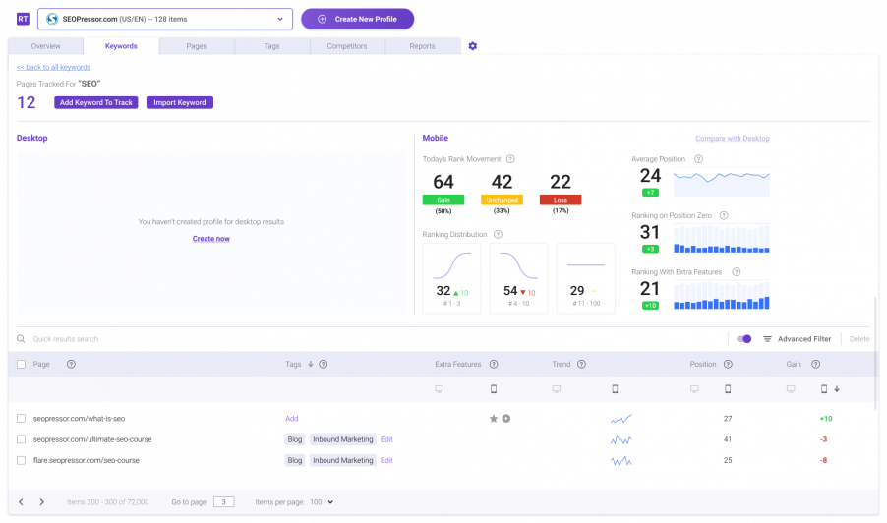
Task: Open help icon beside Page column
Action: 71,364
